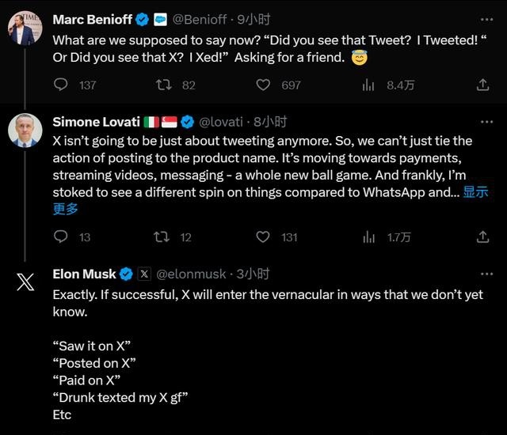
Task: Expand Simone Lovati's tweet with 显示更多
Action: [475, 191]
